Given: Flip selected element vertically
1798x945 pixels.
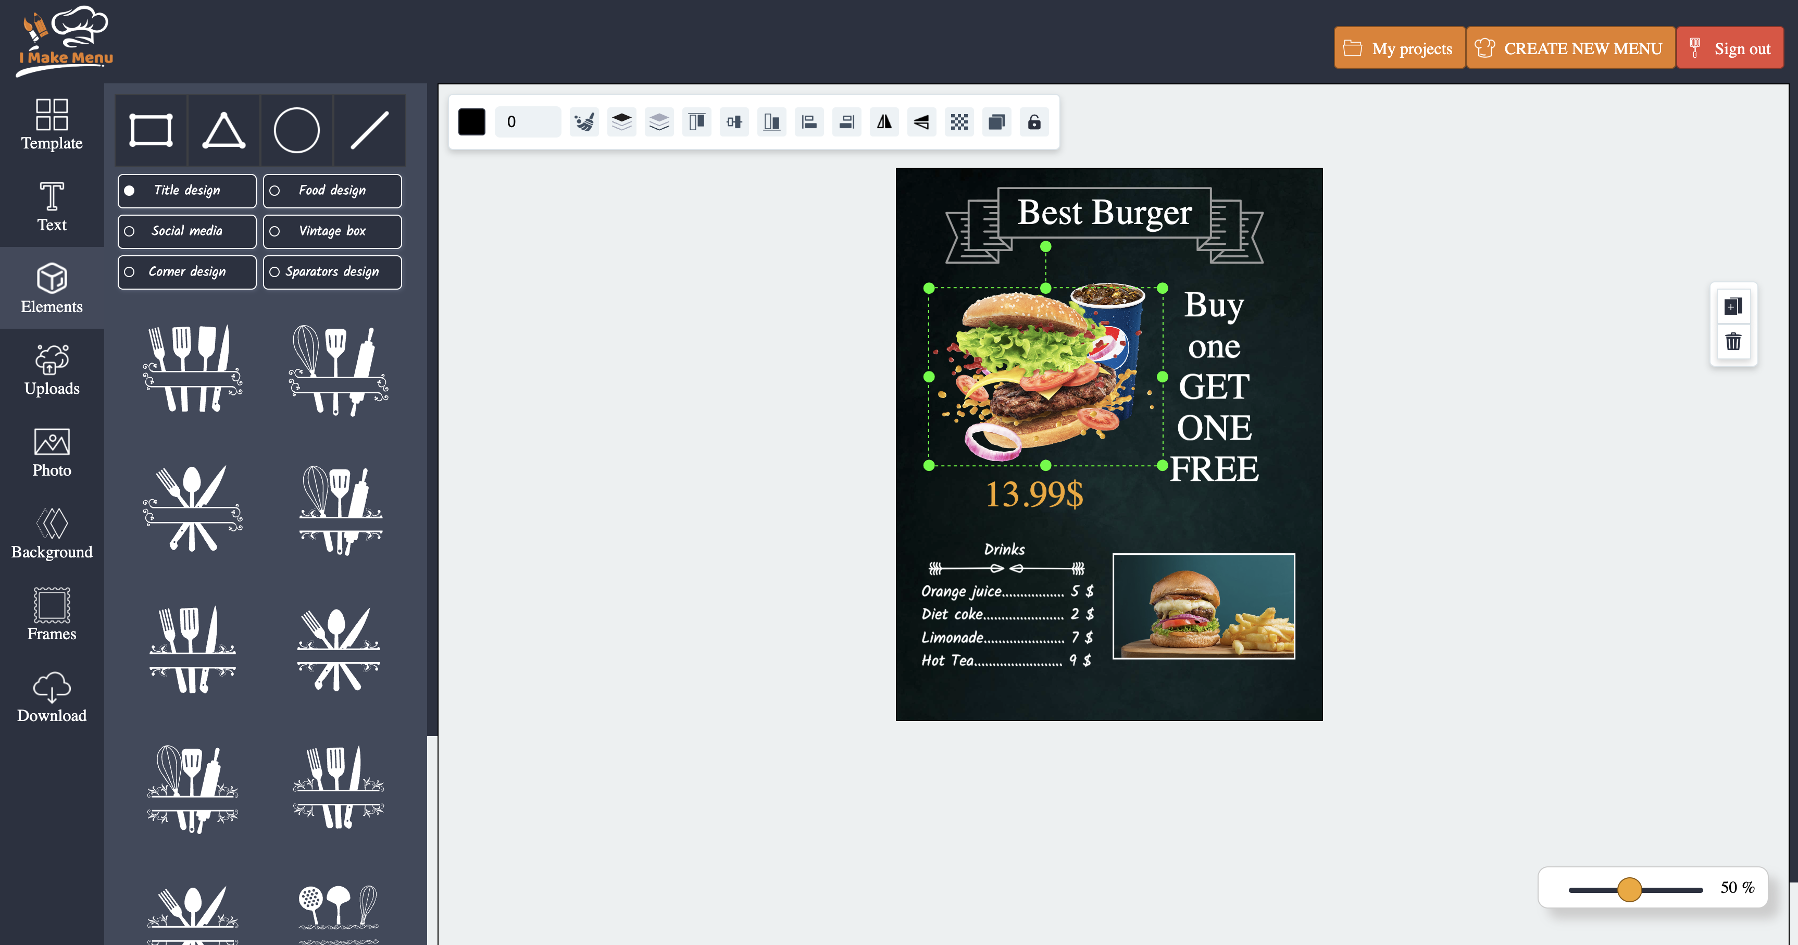Looking at the screenshot, I should click(921, 122).
